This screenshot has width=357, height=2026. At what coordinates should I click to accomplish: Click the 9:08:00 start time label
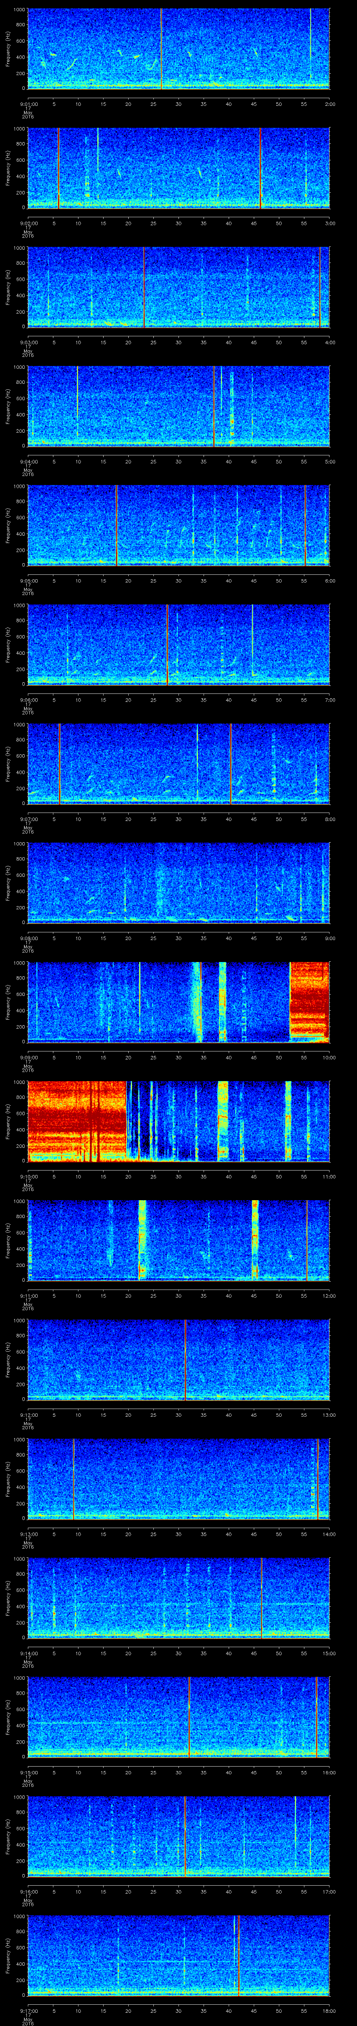coord(29,938)
